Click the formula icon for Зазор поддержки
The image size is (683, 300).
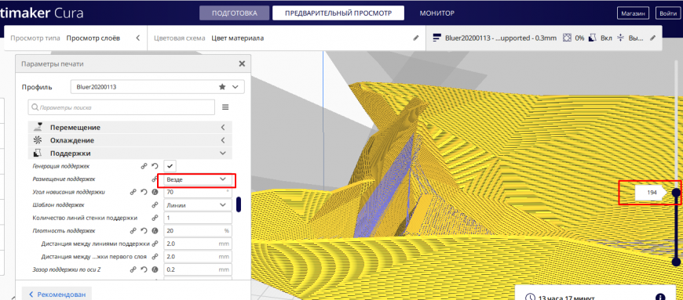click(154, 269)
